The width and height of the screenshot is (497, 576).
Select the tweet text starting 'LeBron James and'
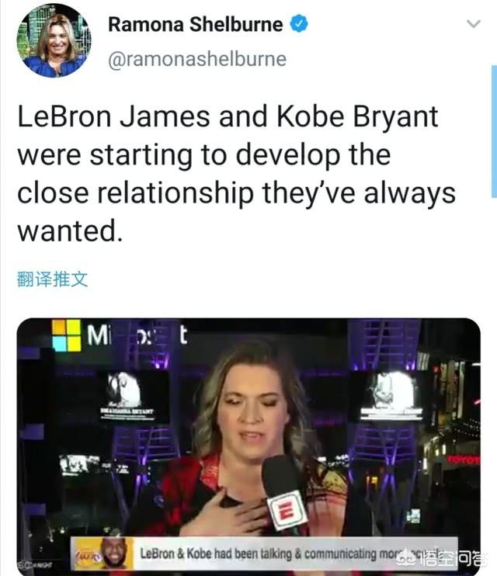click(236, 173)
